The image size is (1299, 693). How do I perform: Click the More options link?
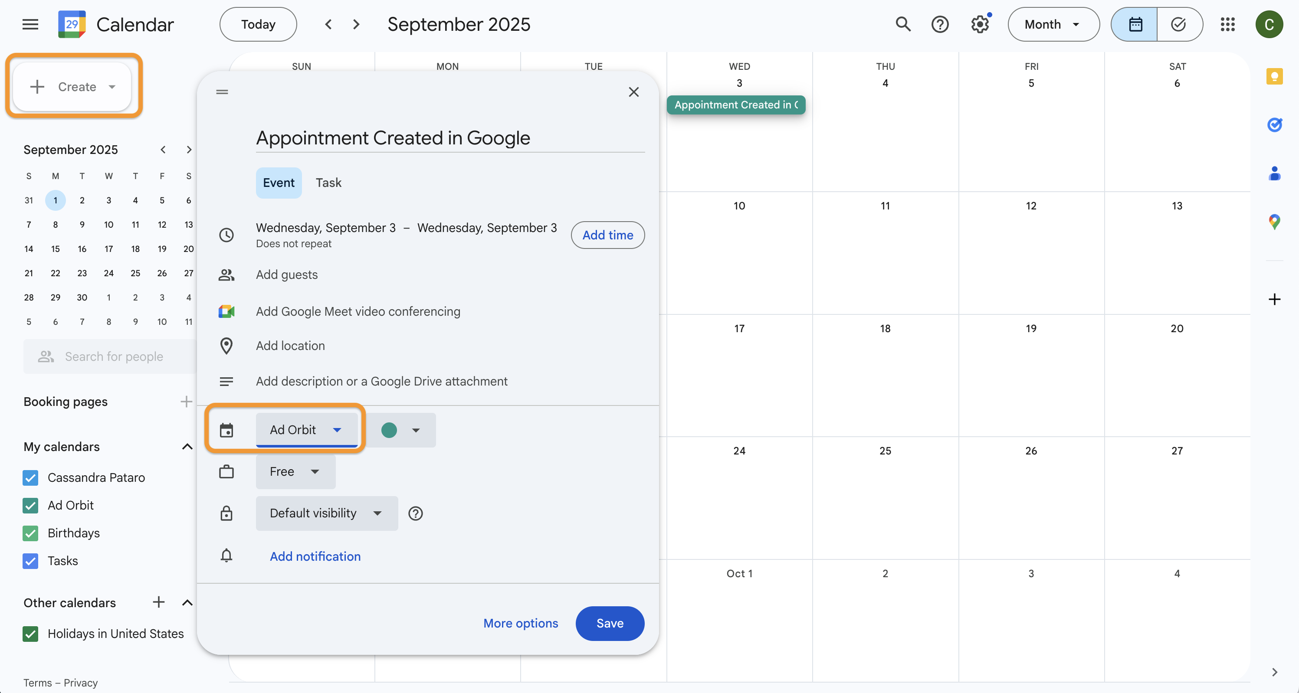coord(520,624)
